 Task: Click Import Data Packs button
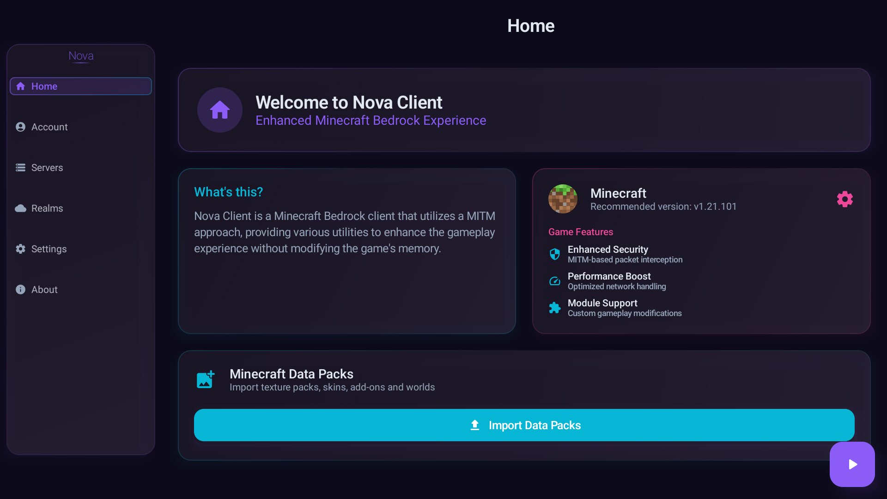[524, 425]
